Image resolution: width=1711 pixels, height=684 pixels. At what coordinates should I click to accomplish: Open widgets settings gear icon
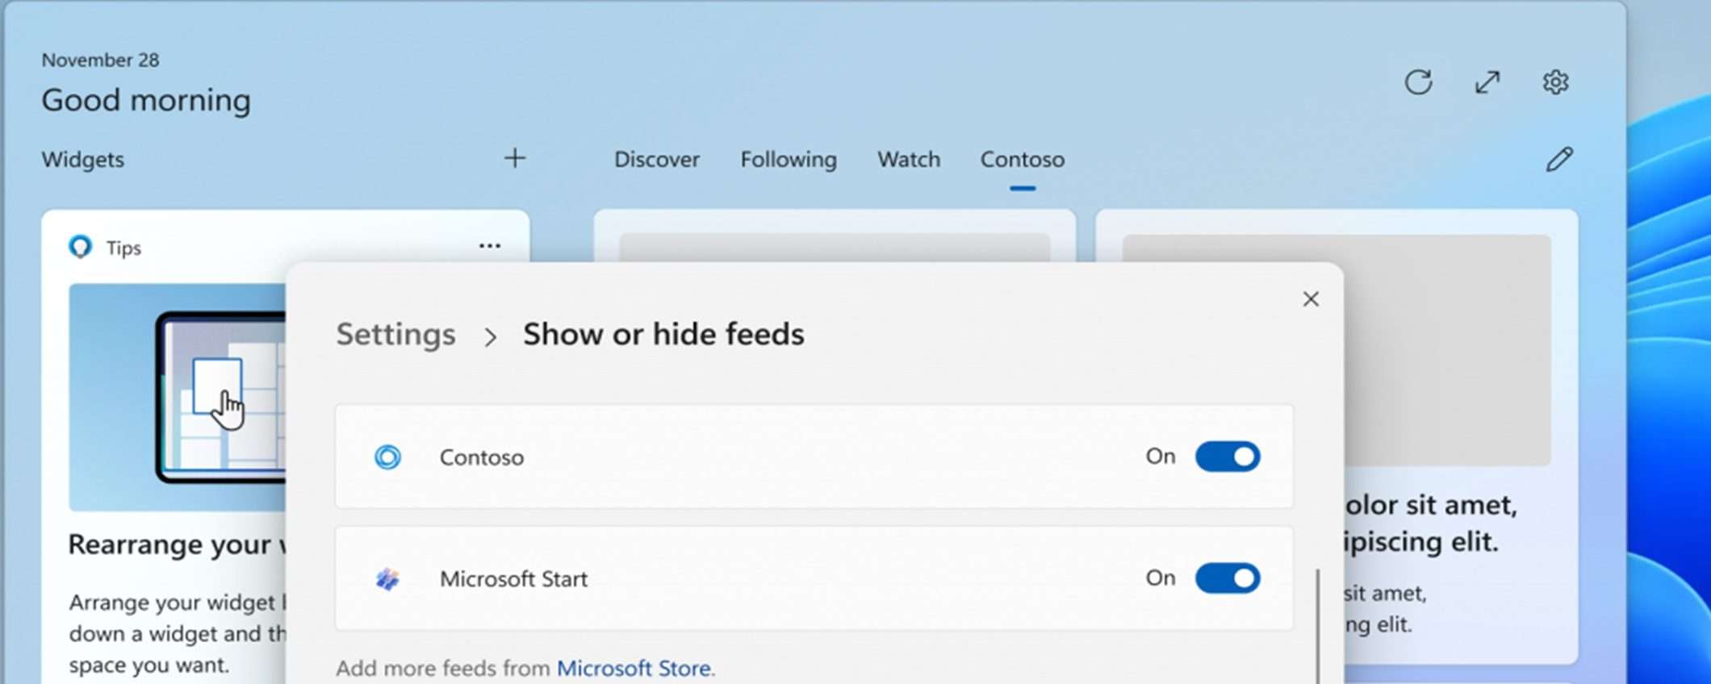(1555, 82)
